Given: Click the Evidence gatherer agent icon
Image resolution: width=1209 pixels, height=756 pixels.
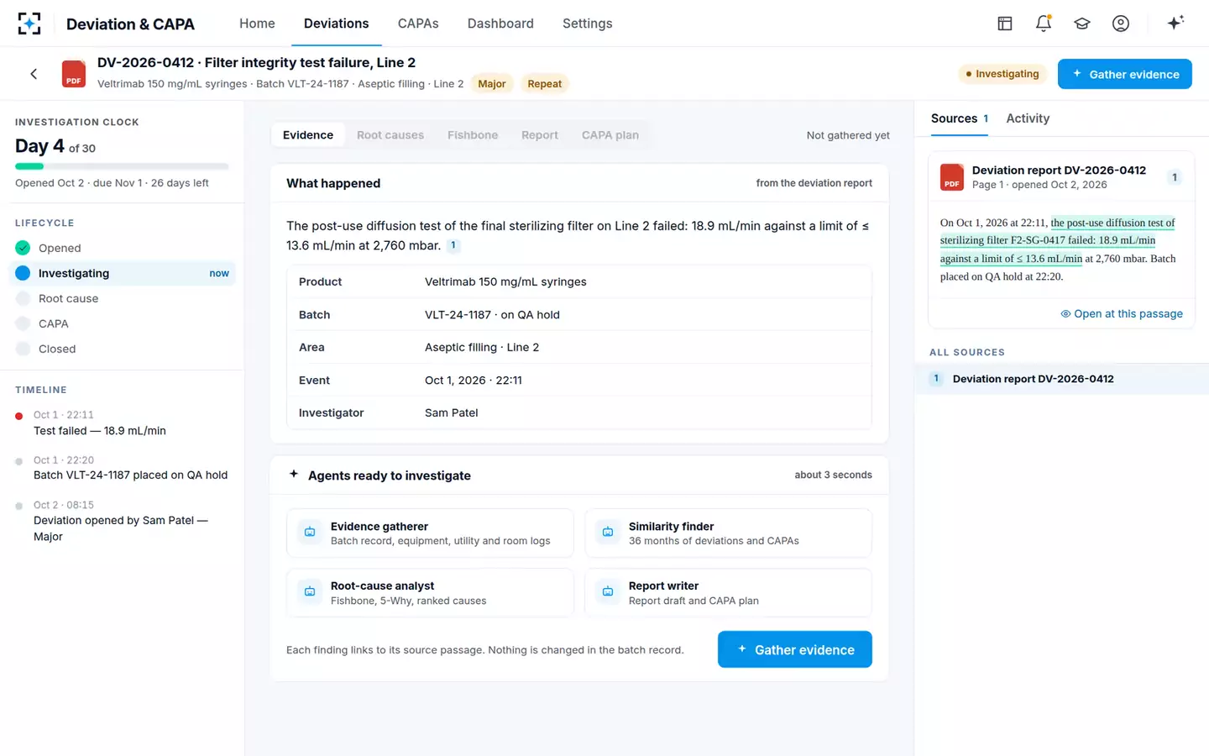Looking at the screenshot, I should tap(310, 532).
